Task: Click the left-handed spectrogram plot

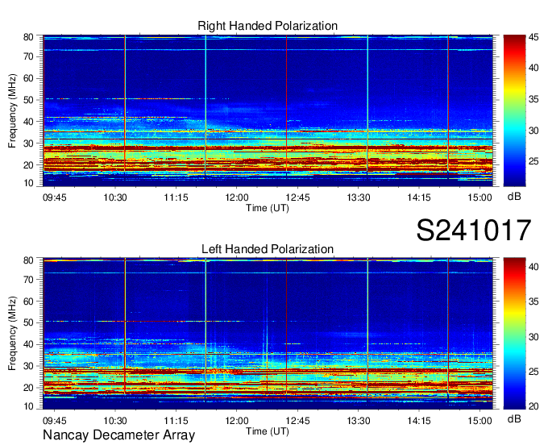Action: [x=268, y=334]
